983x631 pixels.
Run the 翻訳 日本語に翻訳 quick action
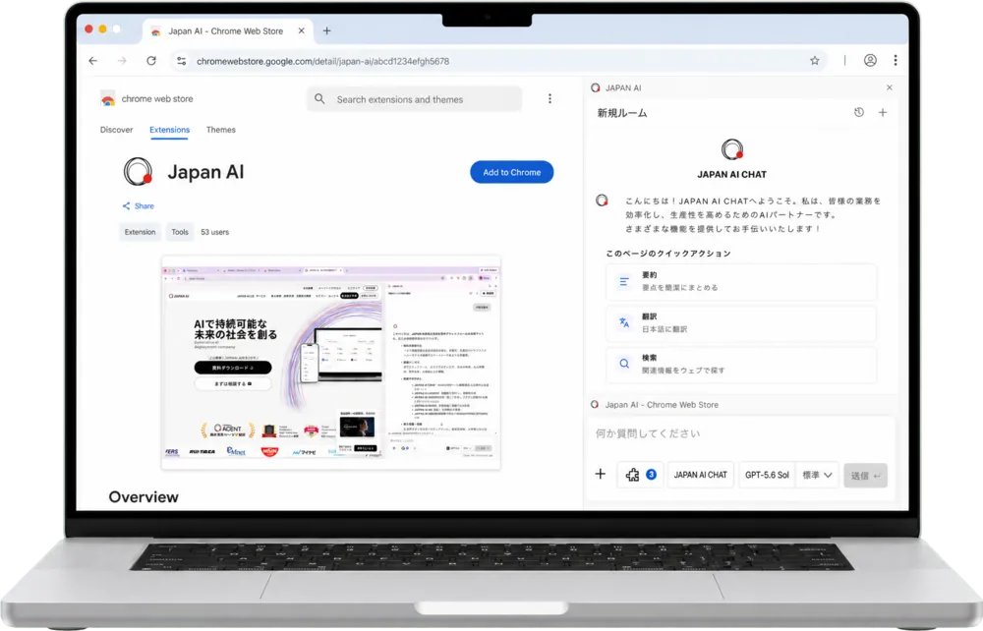(740, 322)
